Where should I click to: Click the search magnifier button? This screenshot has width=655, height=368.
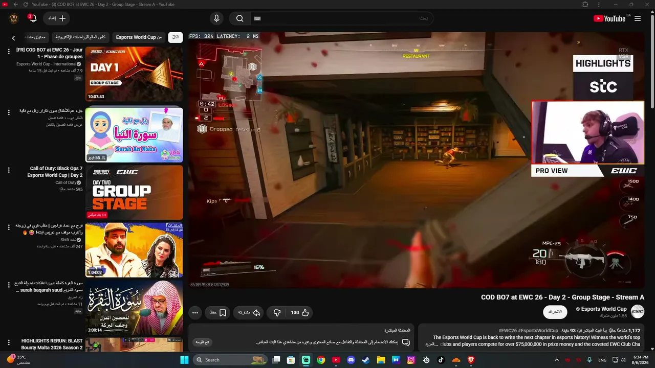239,18
